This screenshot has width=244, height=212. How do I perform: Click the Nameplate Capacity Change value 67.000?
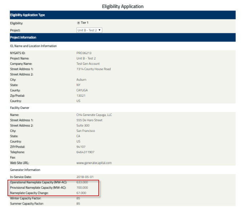(81, 193)
